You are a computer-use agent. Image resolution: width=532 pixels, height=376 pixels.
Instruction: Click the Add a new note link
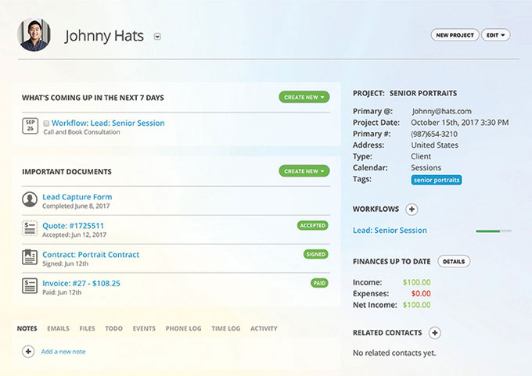[63, 352]
